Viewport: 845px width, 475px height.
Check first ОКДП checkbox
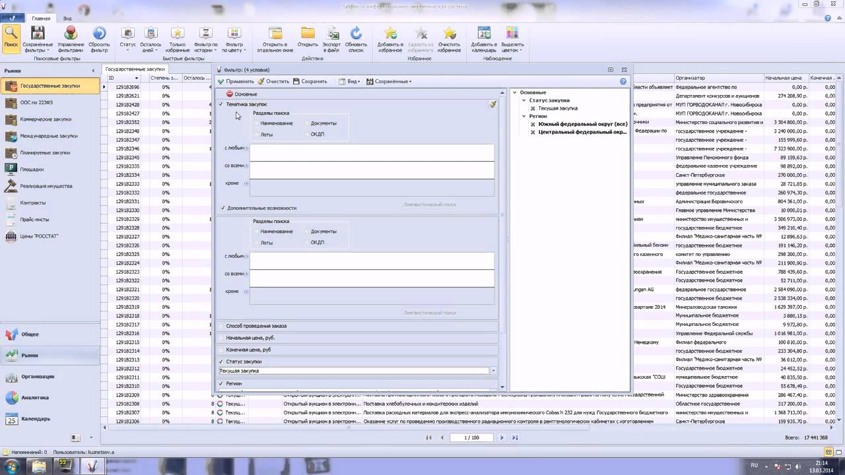coord(306,134)
